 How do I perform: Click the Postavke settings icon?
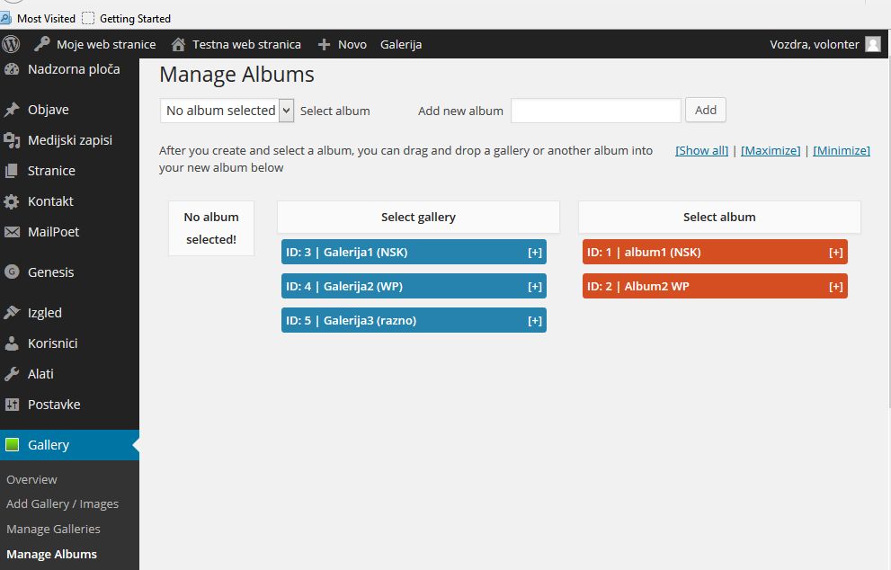(x=12, y=405)
